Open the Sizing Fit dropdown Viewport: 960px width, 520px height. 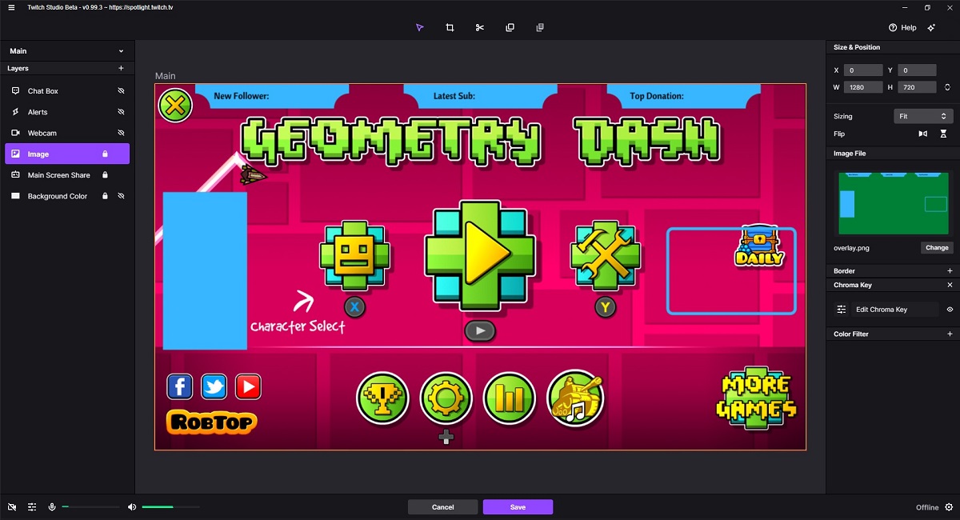pyautogui.click(x=923, y=116)
